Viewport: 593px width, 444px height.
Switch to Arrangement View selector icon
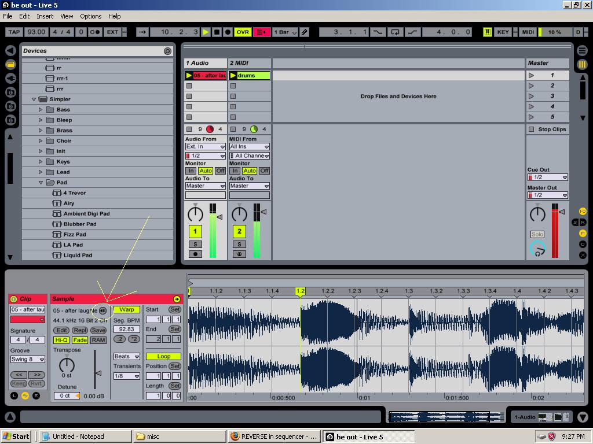pos(583,50)
